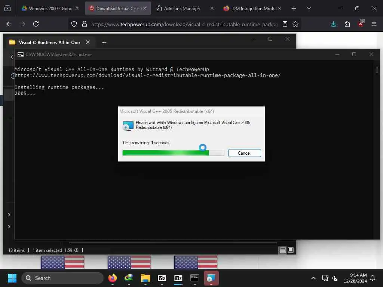The image size is (383, 287).
Task: Go back in File Explorer
Action: tap(12, 57)
